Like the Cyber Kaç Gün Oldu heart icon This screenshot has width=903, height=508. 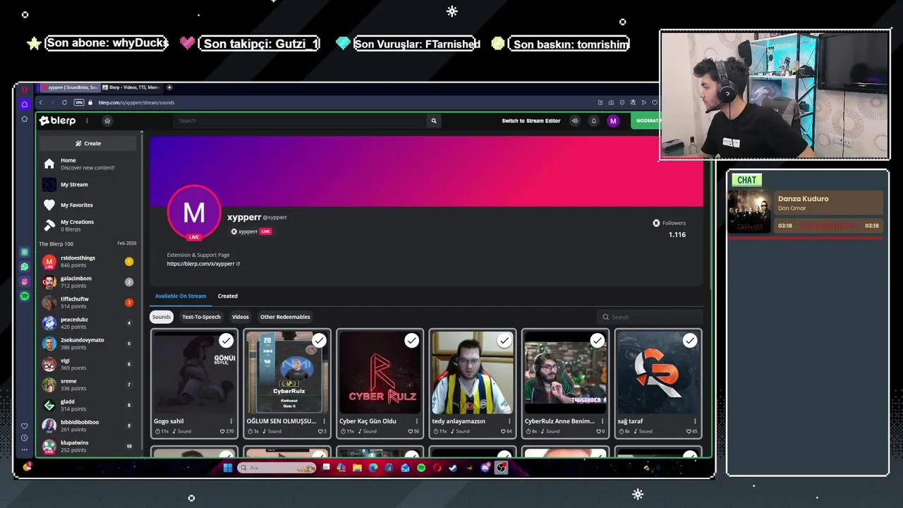click(x=411, y=431)
